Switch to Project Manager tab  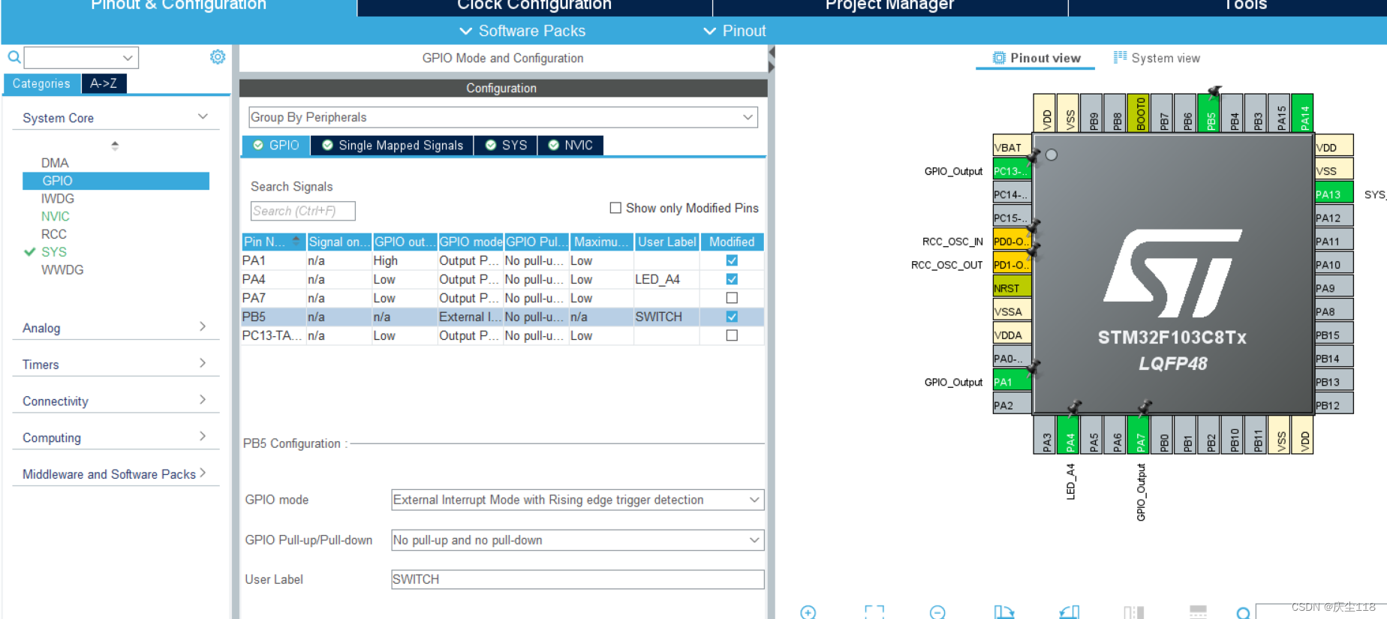point(889,6)
